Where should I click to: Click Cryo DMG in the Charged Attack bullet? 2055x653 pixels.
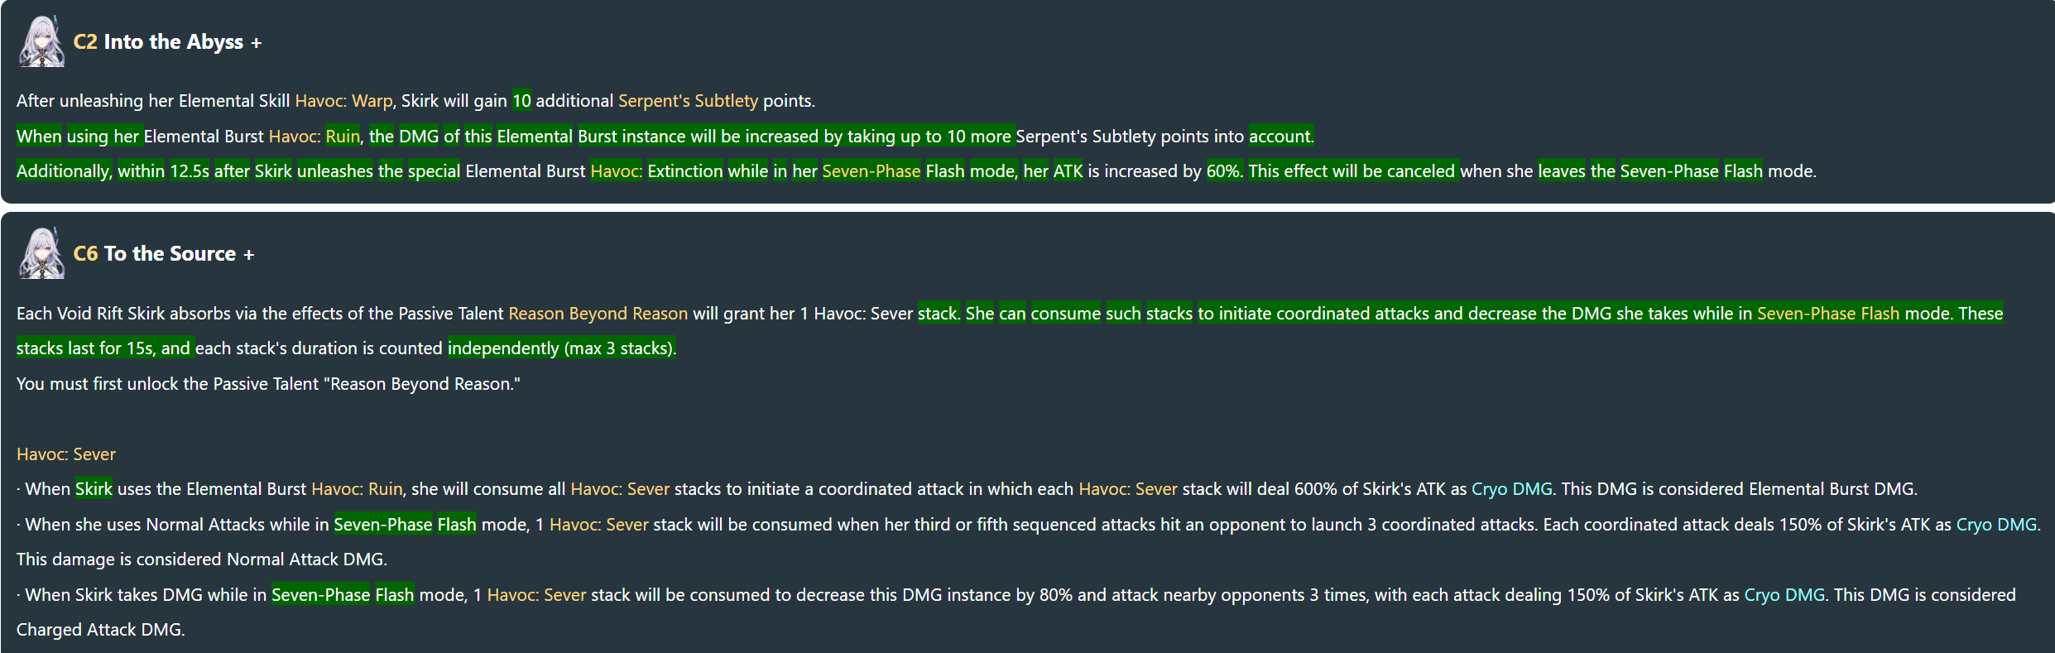pyautogui.click(x=1784, y=595)
